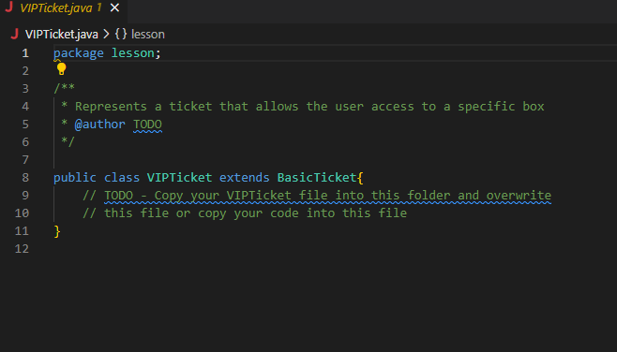Click the 'Represents a ticket' comment line

303,107
